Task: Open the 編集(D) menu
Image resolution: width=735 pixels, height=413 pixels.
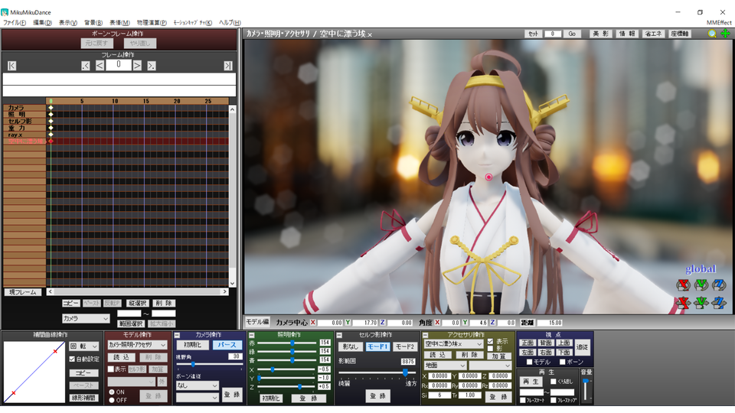Action: (42, 22)
